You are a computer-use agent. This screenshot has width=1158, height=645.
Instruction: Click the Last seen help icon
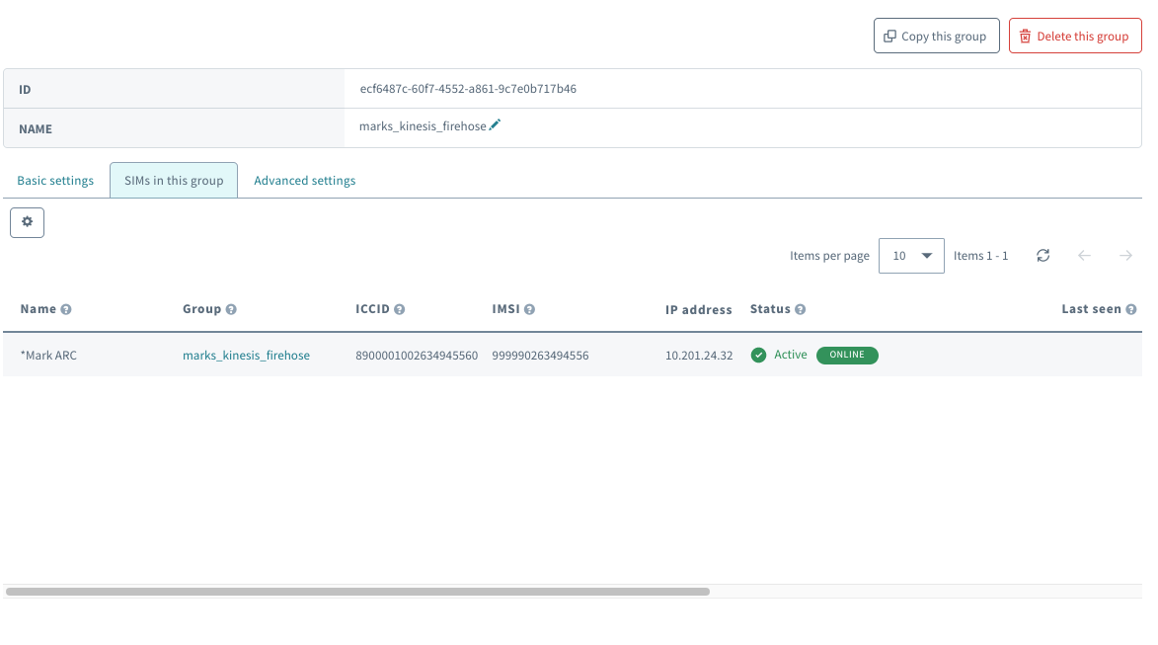pyautogui.click(x=1133, y=308)
